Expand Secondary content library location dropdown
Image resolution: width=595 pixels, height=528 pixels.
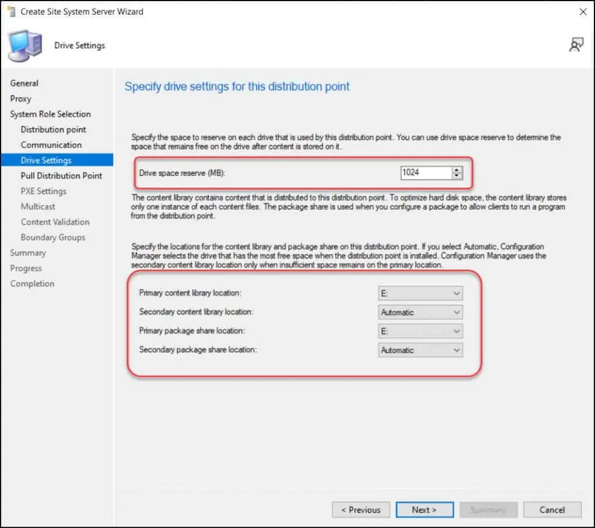pyautogui.click(x=420, y=313)
